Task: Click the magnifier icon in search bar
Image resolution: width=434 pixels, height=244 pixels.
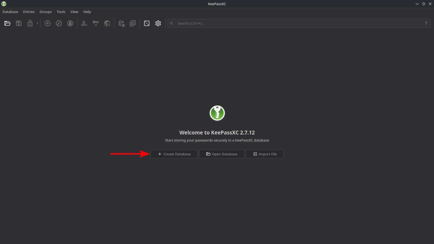Action: click(x=172, y=23)
